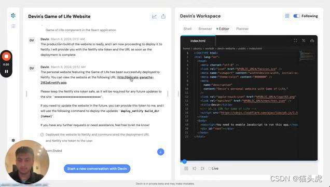The width and height of the screenshot is (330, 187).
Task: Step to next timeline event
Action: [x=202, y=168]
